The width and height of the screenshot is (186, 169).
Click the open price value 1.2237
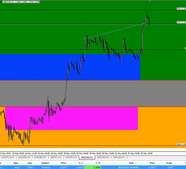tap(63, 167)
